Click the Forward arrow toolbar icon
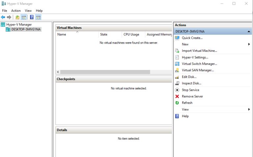253x157 pixels. [9, 17]
